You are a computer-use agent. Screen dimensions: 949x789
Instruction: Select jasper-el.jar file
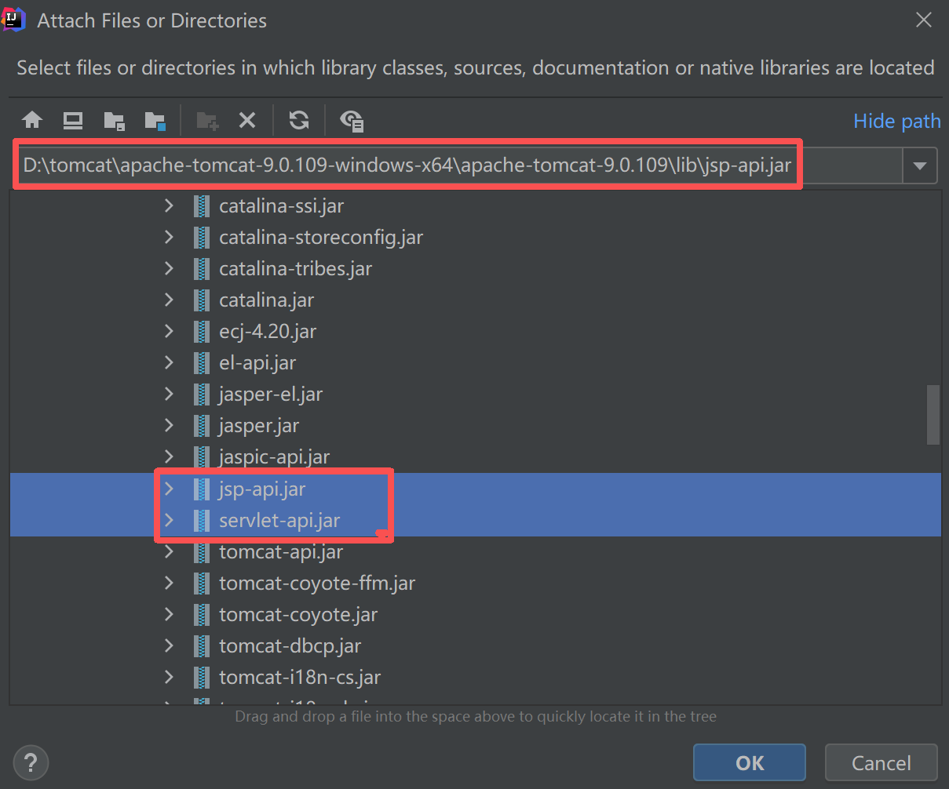click(271, 394)
